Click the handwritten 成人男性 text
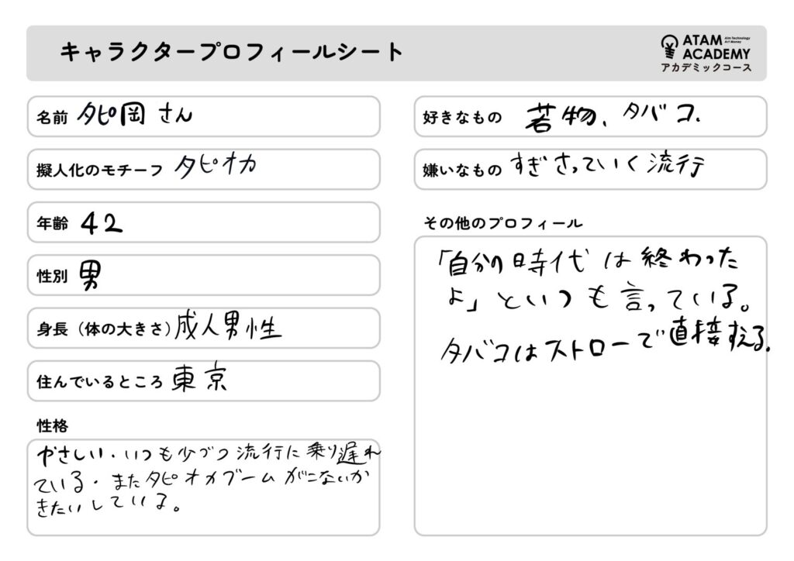 (229, 327)
